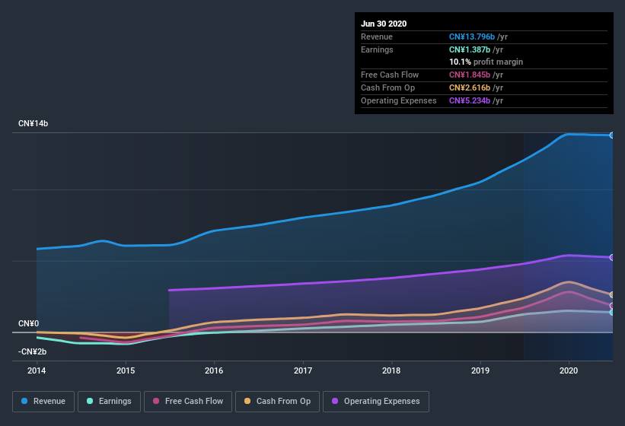Click the Free Cash Flow endpoint marker on pink line
625x426 pixels.
611,306
